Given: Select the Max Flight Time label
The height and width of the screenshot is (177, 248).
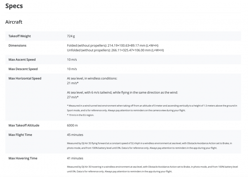Looking at the screenshot, I should [20, 135].
